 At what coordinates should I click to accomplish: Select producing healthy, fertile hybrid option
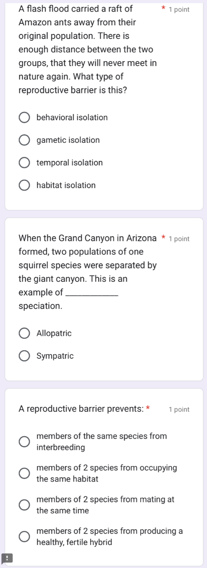pyautogui.click(x=24, y=537)
